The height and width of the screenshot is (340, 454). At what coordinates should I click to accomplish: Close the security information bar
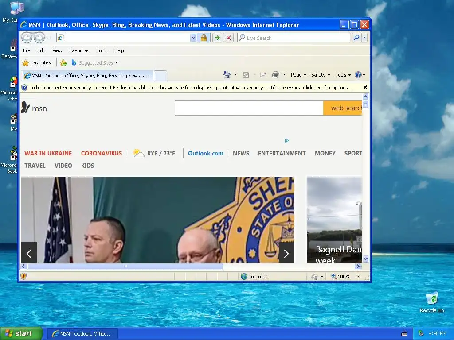pos(365,87)
